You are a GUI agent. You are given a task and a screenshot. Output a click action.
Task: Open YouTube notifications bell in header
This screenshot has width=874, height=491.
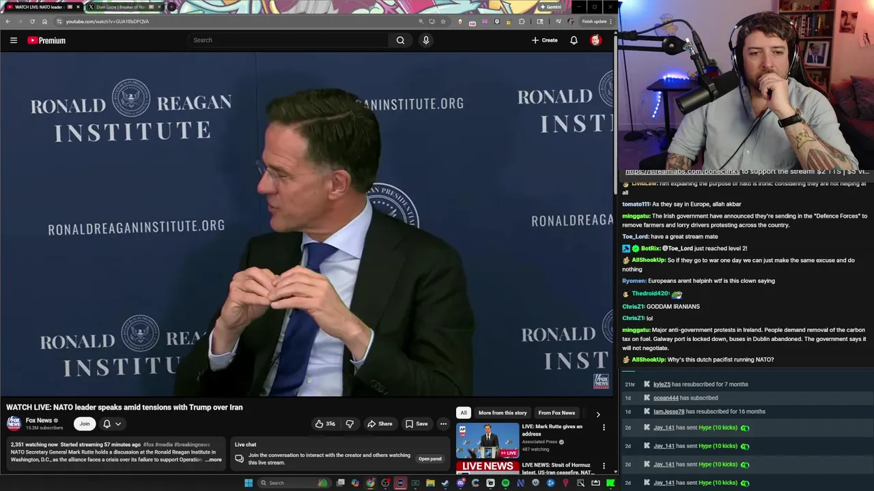click(574, 40)
